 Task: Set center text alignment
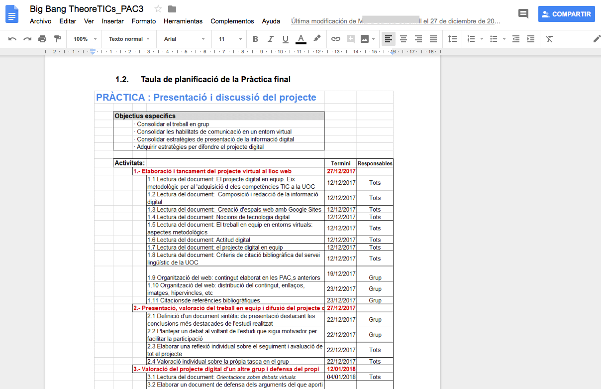pyautogui.click(x=403, y=39)
